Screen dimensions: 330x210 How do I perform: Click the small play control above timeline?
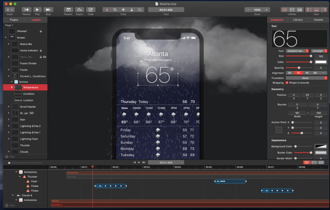tap(139, 162)
